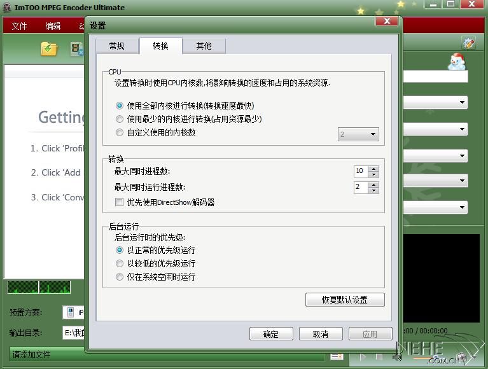Click the play button in preview panel
Image resolution: width=488 pixels, height=369 pixels.
pyautogui.click(x=363, y=358)
